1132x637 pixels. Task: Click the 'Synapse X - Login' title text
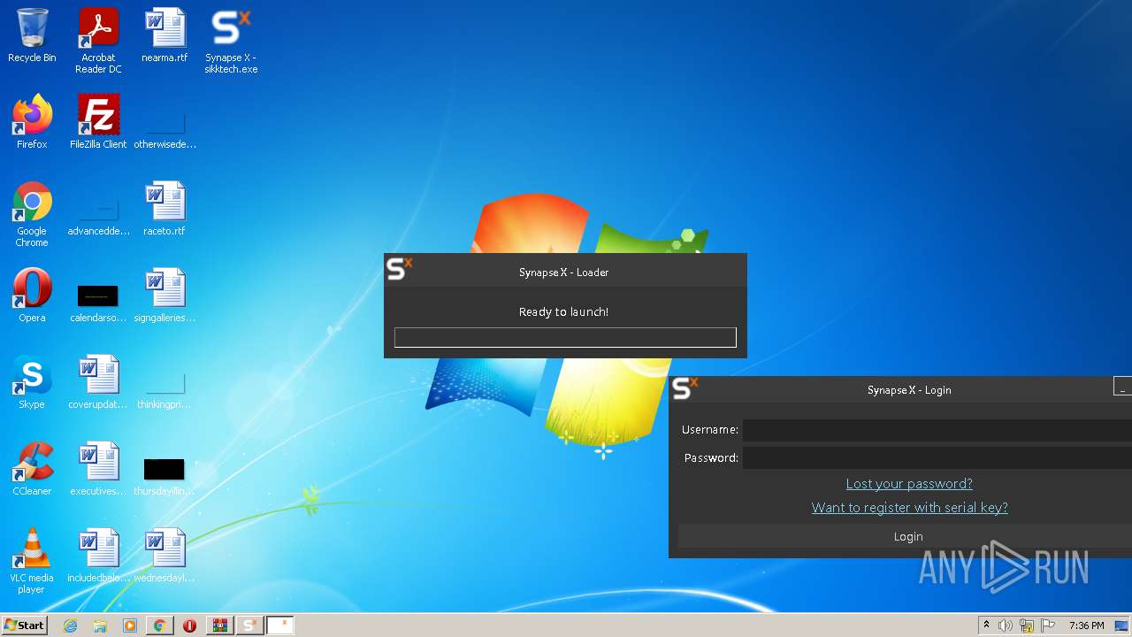point(909,390)
